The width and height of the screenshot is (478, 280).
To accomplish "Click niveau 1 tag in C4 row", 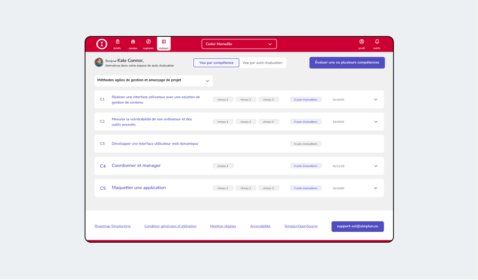I will click(223, 166).
